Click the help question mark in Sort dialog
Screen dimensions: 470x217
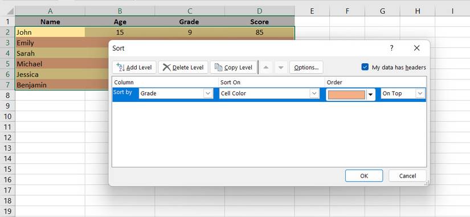tap(391, 48)
